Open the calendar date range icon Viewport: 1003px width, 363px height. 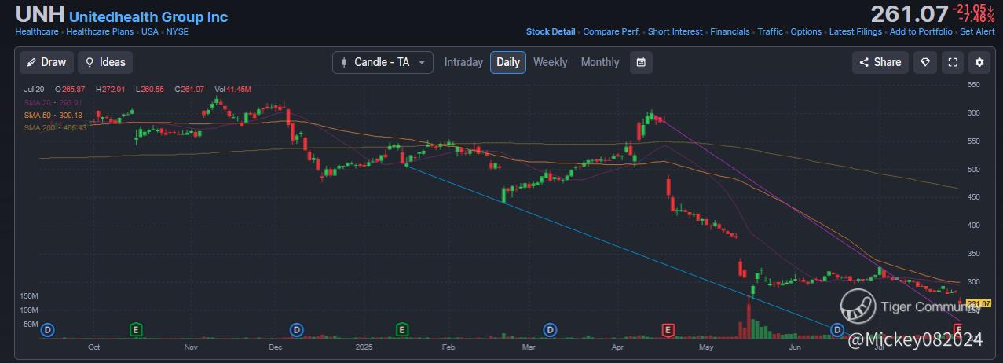(x=641, y=62)
